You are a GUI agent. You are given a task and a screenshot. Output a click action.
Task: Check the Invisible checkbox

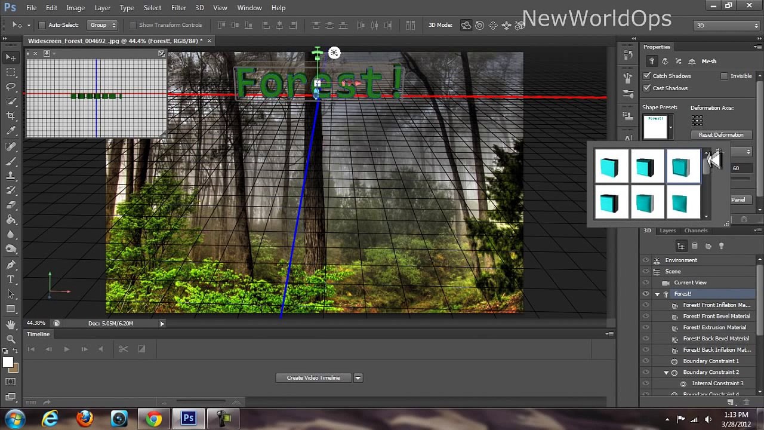724,76
